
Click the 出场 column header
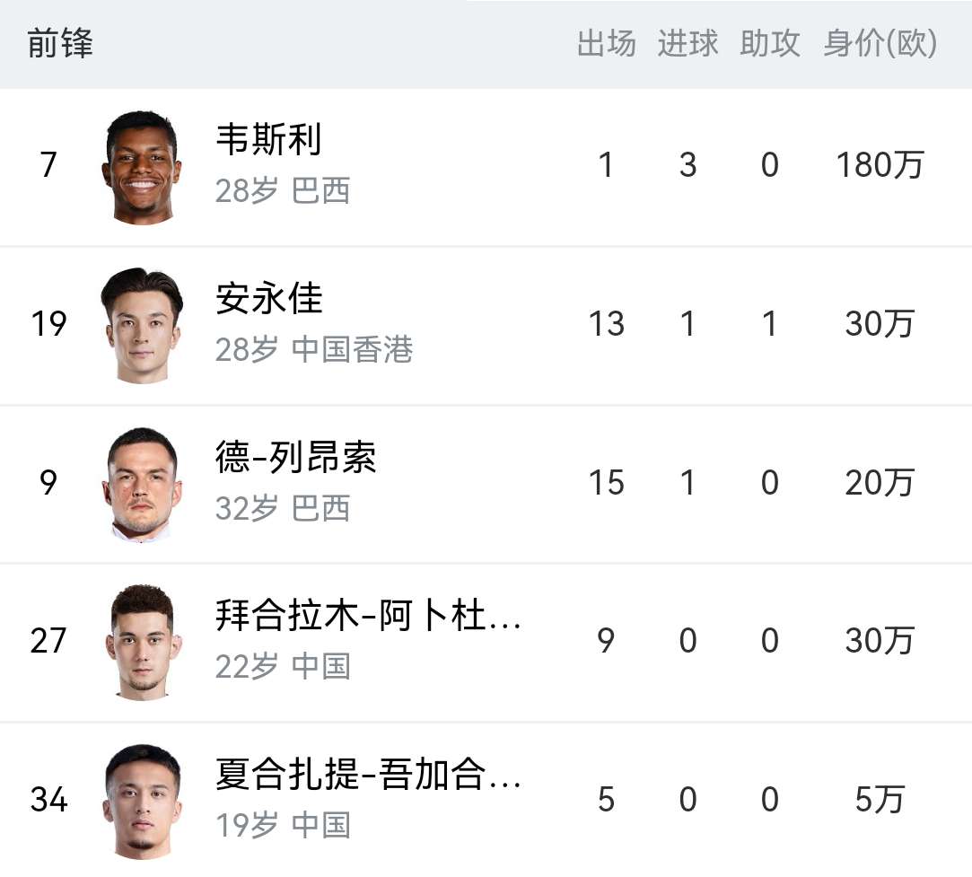click(606, 43)
